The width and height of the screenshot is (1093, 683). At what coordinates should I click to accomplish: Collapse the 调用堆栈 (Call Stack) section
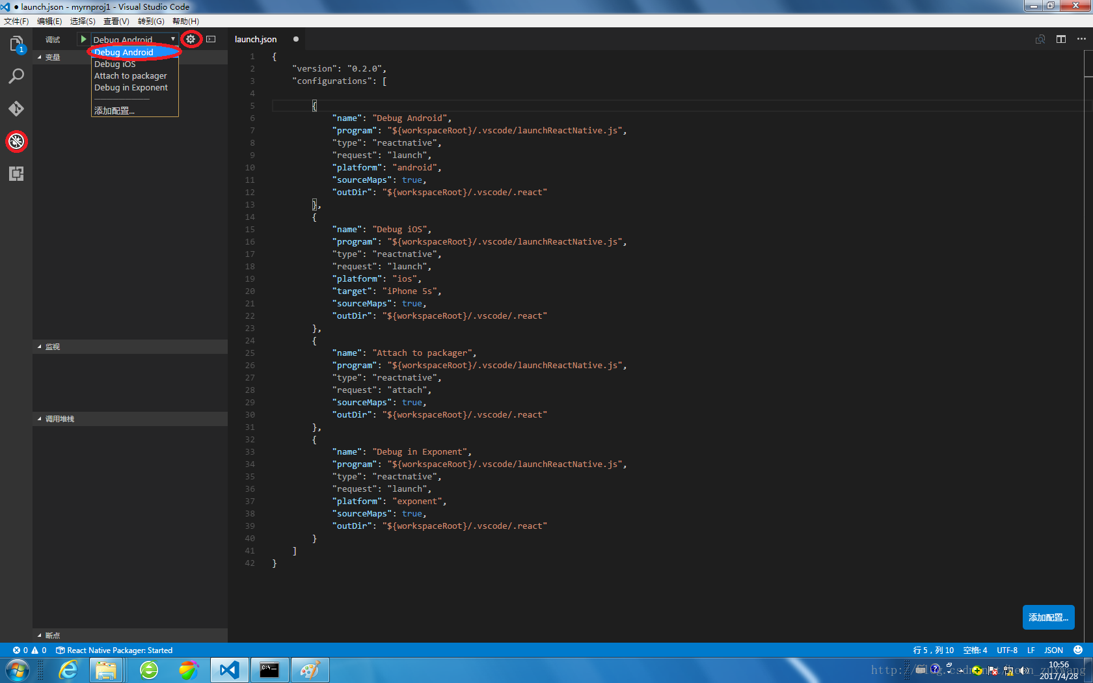pos(130,419)
